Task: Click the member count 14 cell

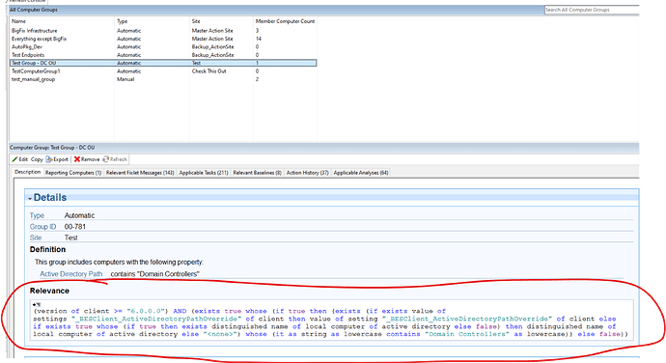Action: pyautogui.click(x=259, y=39)
